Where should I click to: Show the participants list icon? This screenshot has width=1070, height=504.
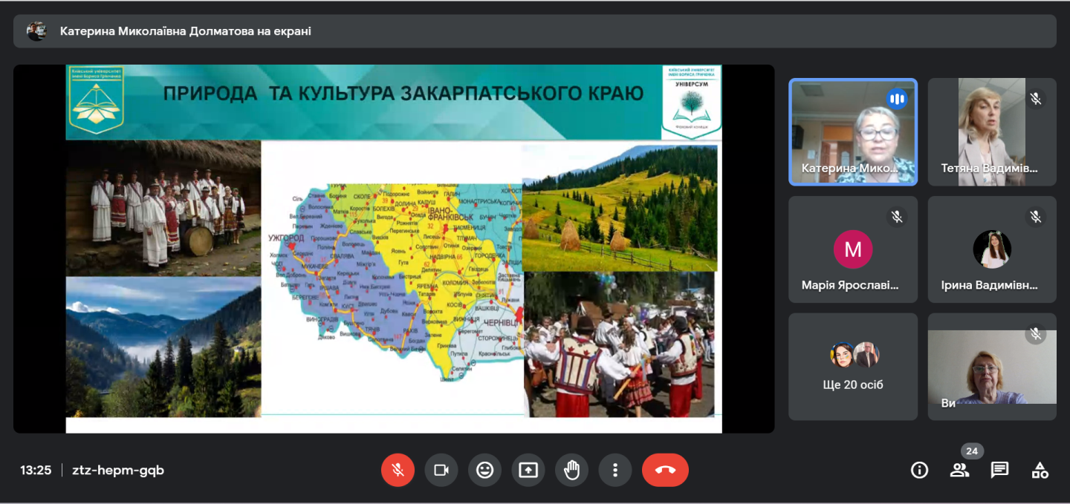coord(960,470)
